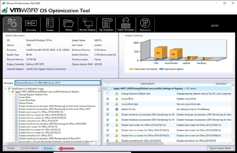The height and width of the screenshot is (153, 237).
Task: Select Disable start screen for Office 2013(1/3) tree item
Action: point(38,127)
